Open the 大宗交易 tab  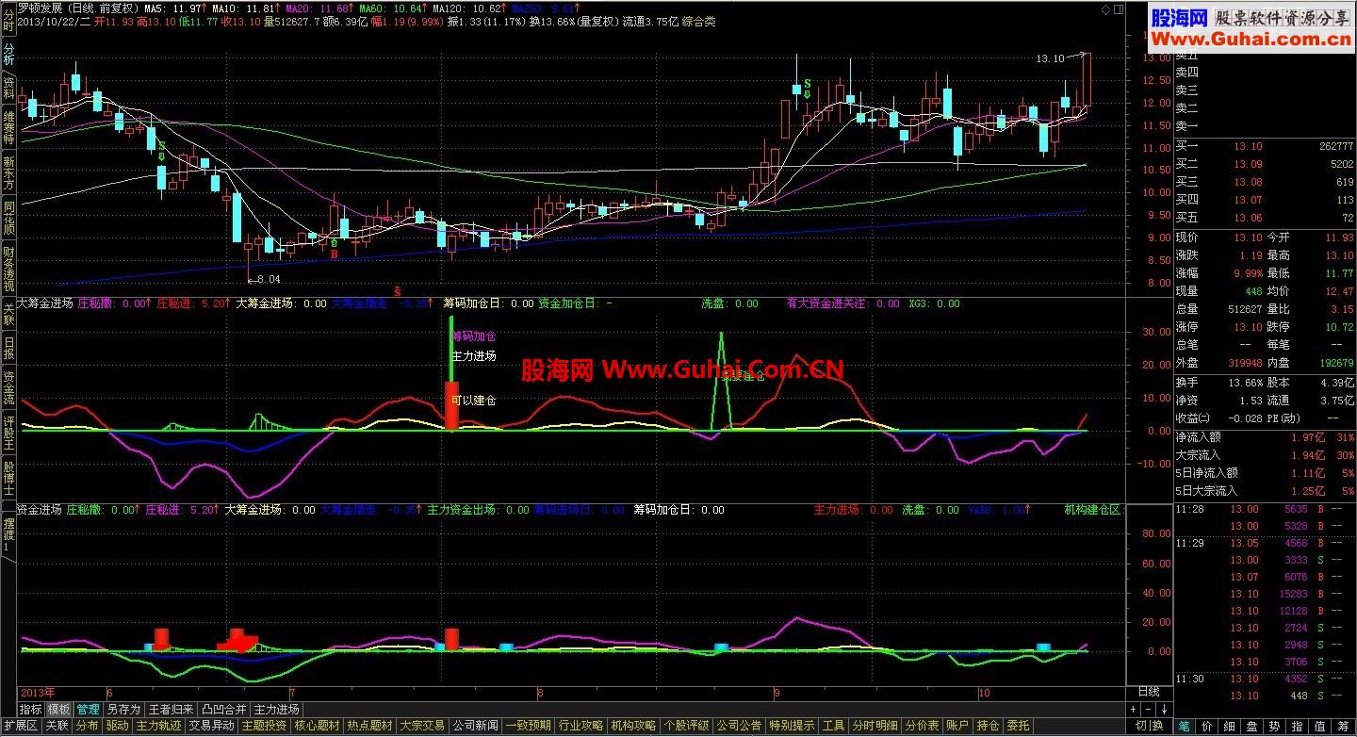(422, 726)
